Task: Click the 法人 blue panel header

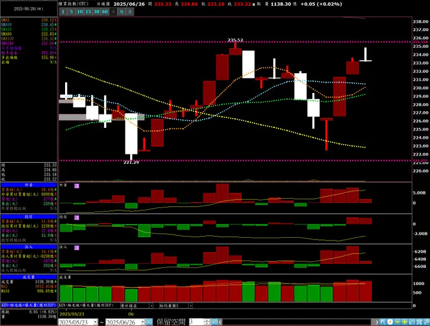Action: coord(29,247)
